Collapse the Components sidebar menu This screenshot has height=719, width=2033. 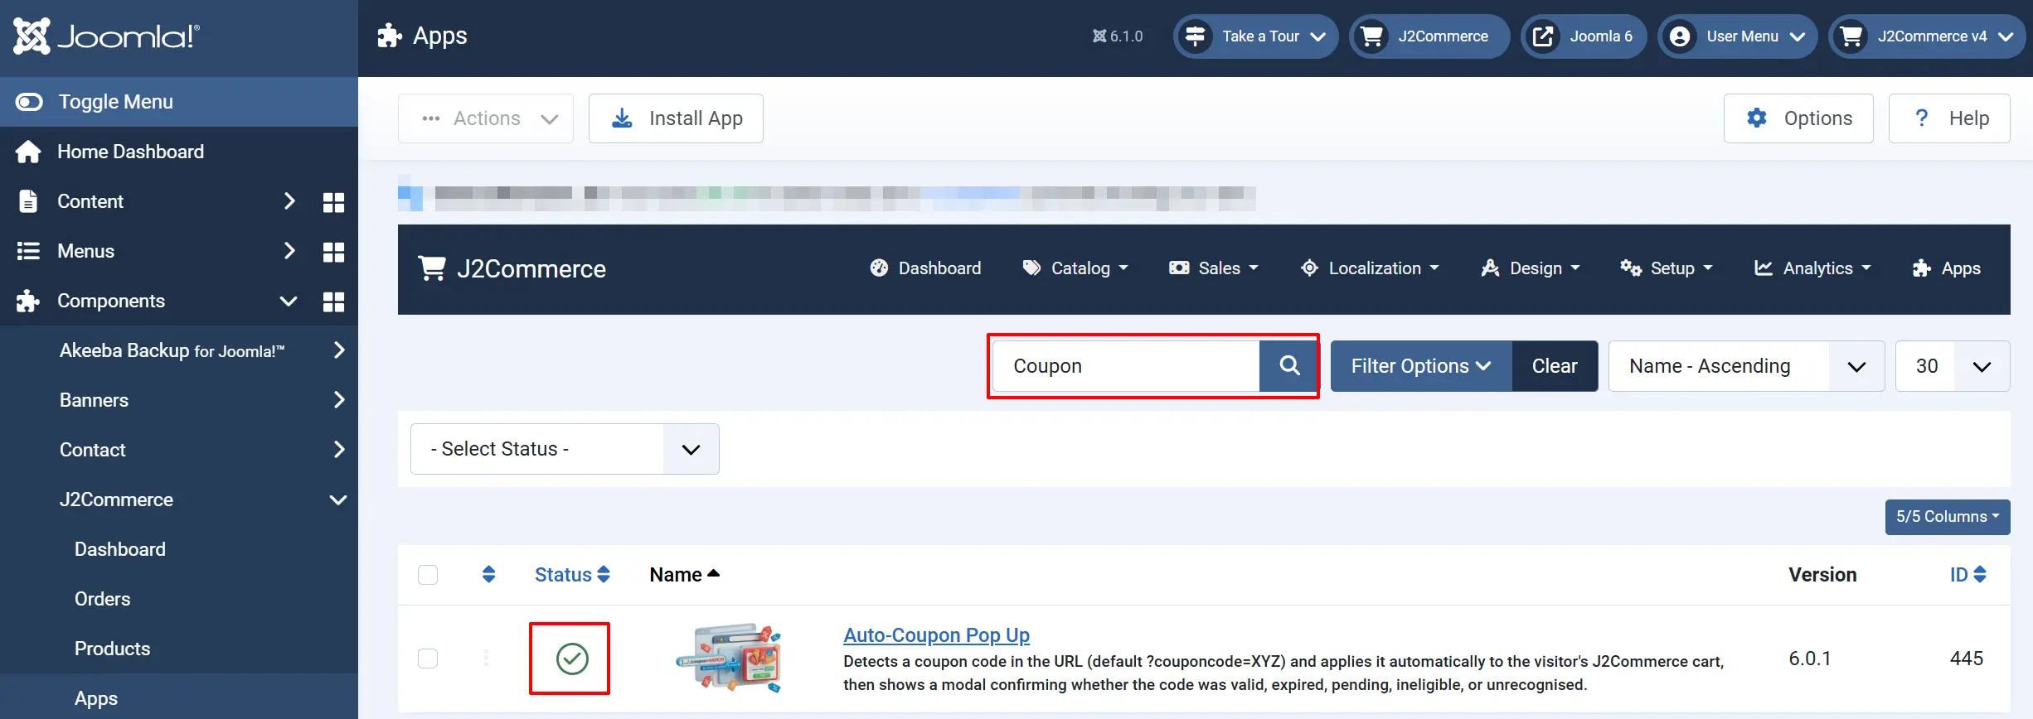(289, 301)
